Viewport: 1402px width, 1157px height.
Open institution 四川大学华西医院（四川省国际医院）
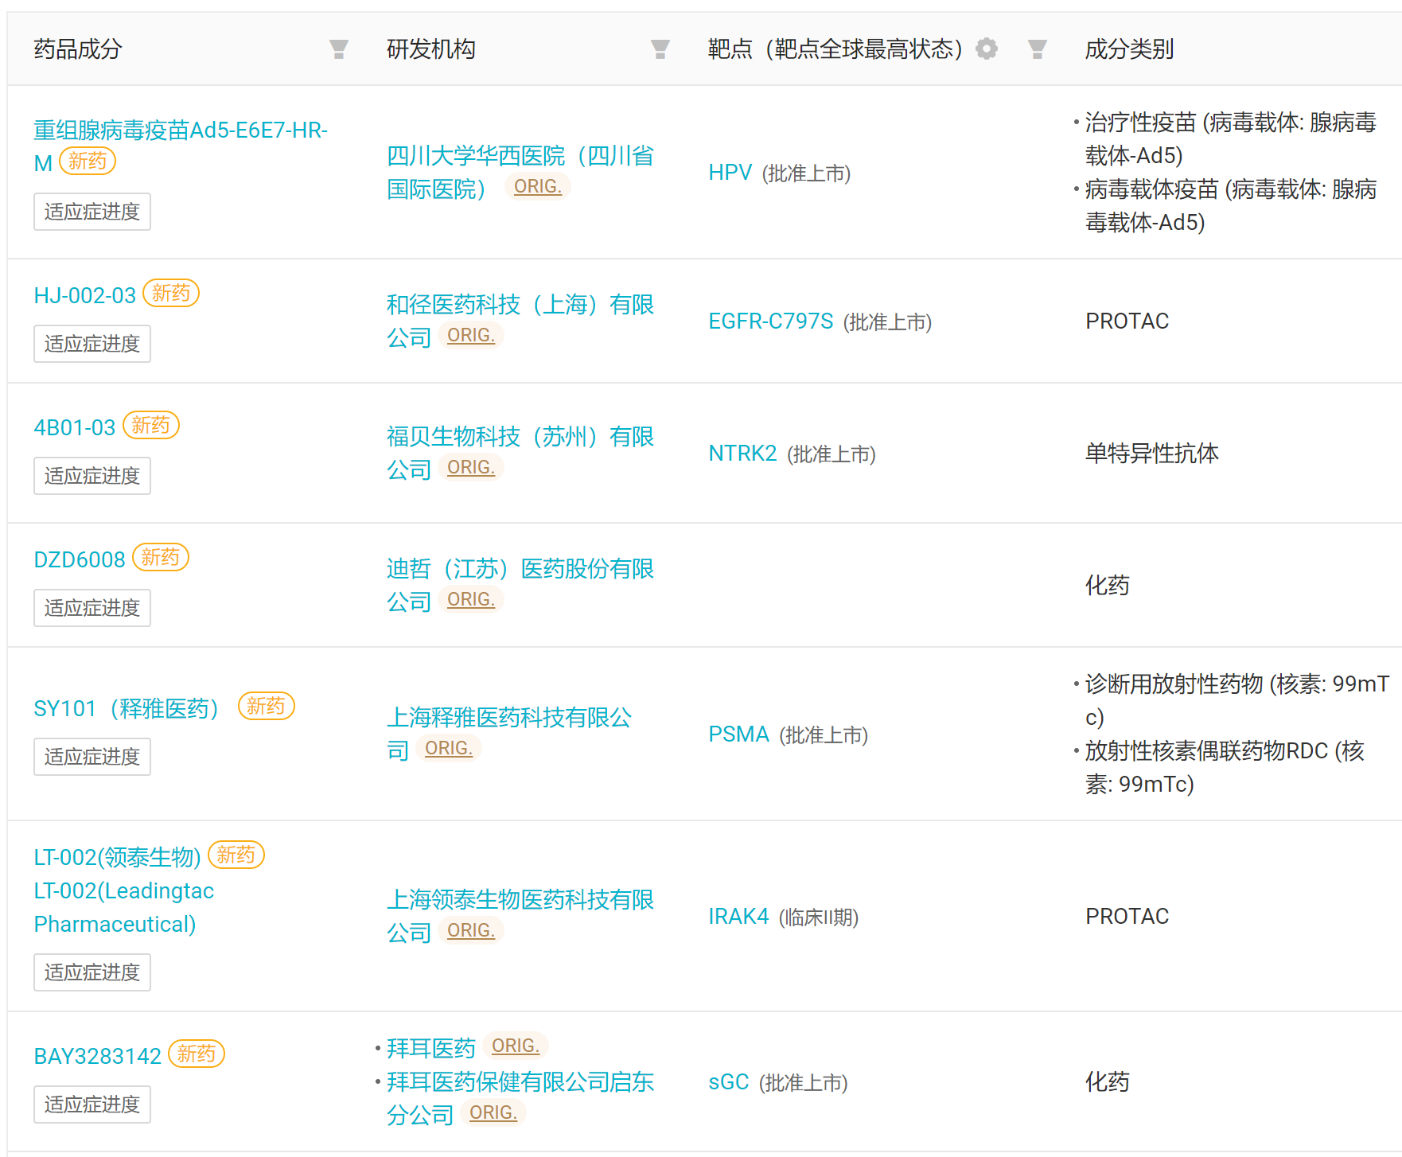tap(520, 172)
